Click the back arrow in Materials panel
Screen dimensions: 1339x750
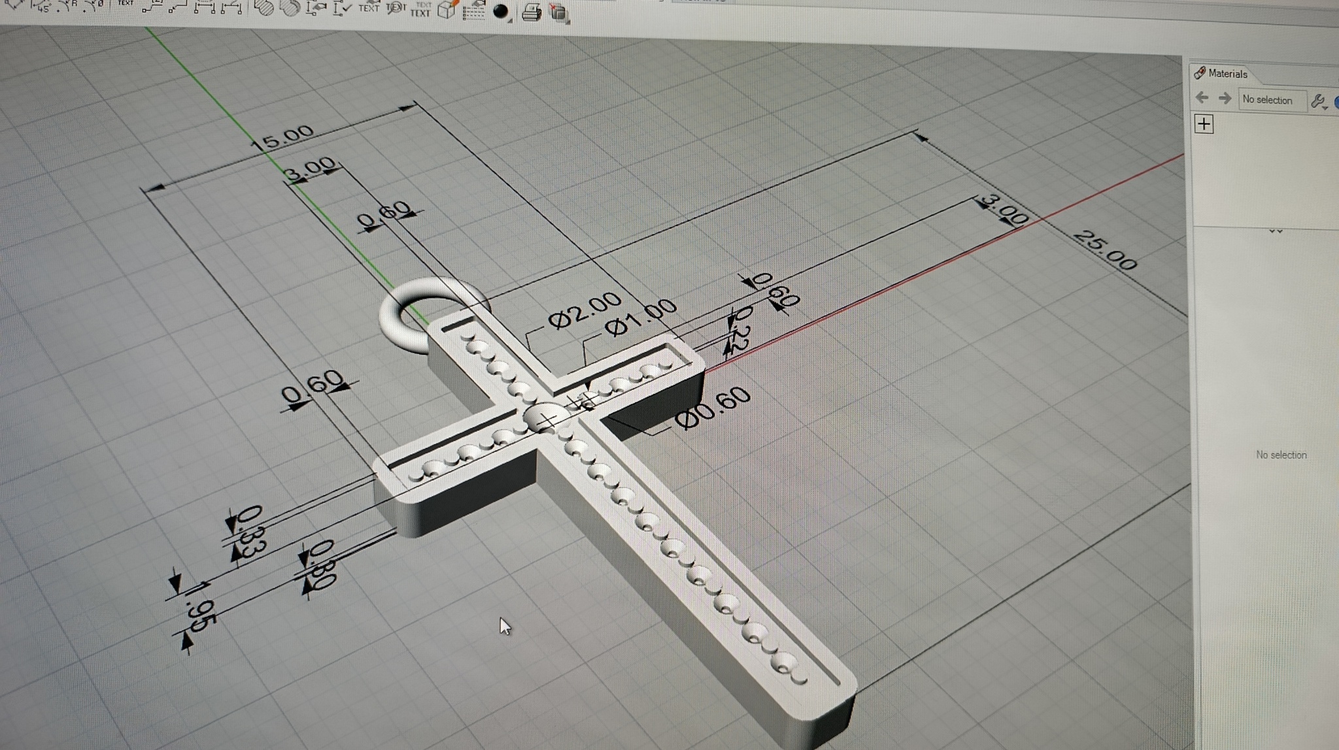pos(1202,98)
